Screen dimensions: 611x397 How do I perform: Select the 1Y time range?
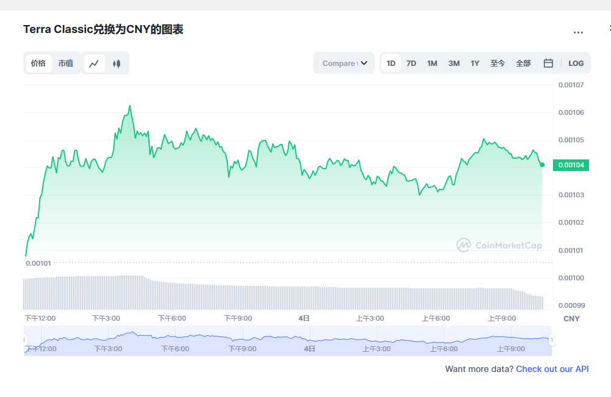click(475, 63)
